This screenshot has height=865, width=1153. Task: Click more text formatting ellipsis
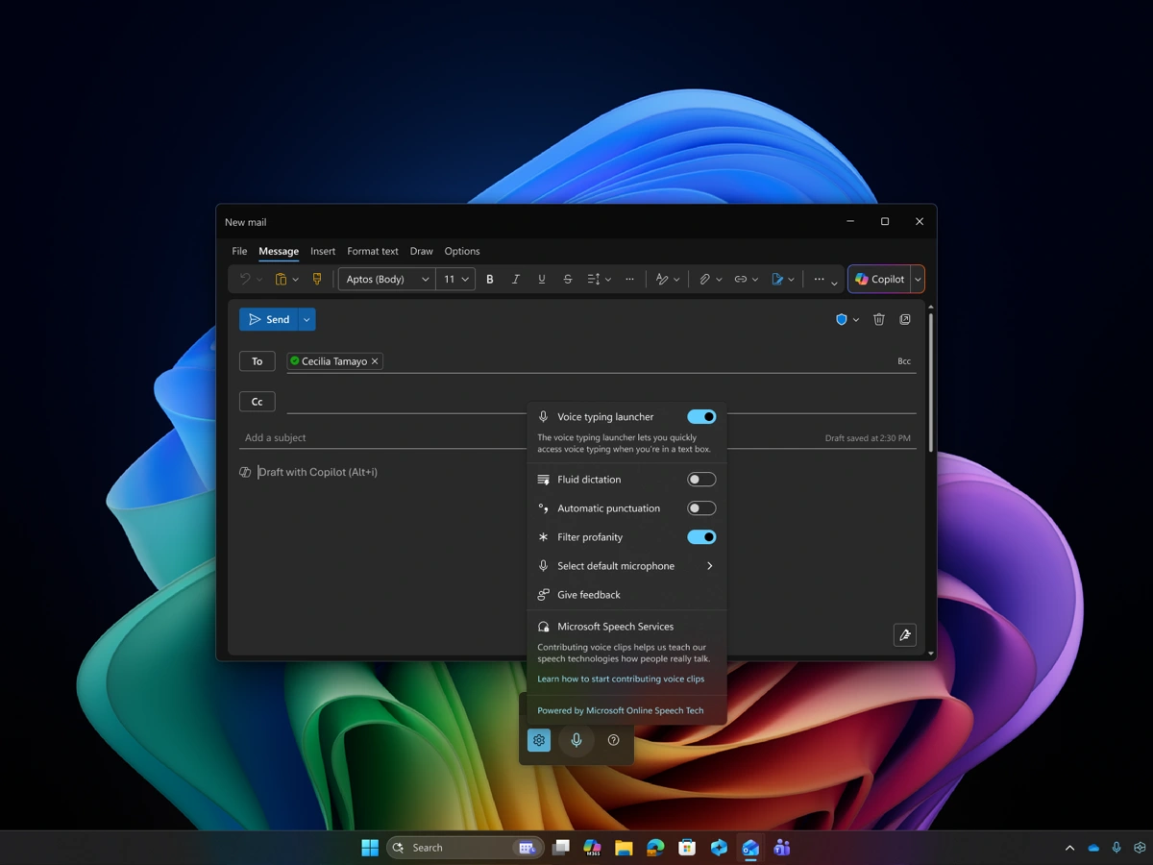(x=629, y=280)
